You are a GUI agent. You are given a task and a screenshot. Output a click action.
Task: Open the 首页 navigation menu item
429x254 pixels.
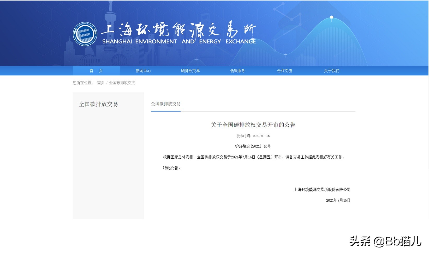coord(96,71)
